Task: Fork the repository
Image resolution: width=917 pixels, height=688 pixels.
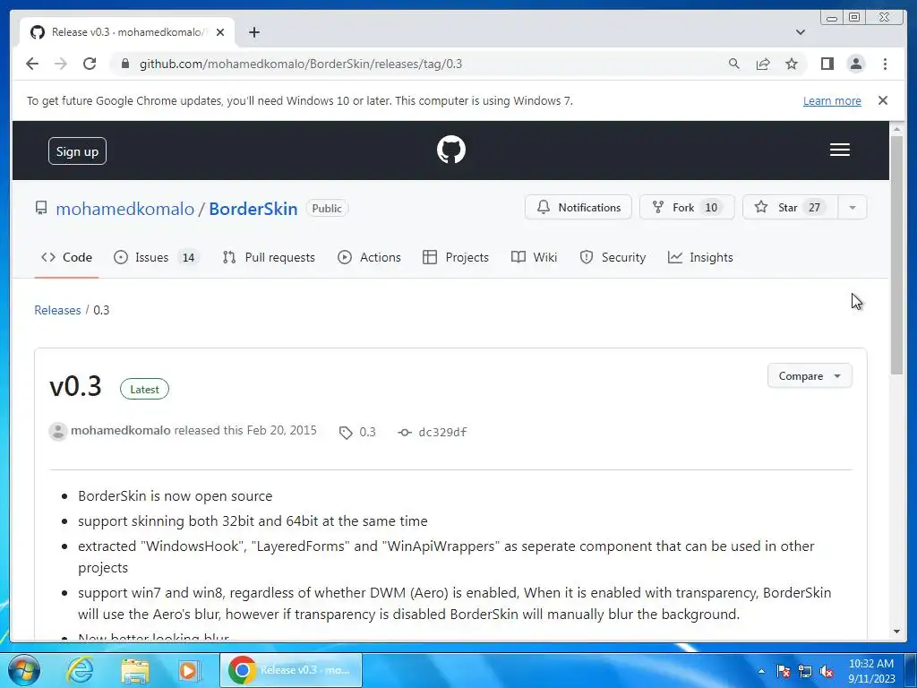Action: [687, 208]
